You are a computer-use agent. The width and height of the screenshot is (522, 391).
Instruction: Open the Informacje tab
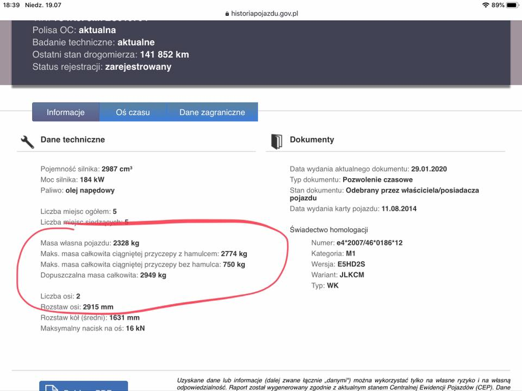point(66,112)
